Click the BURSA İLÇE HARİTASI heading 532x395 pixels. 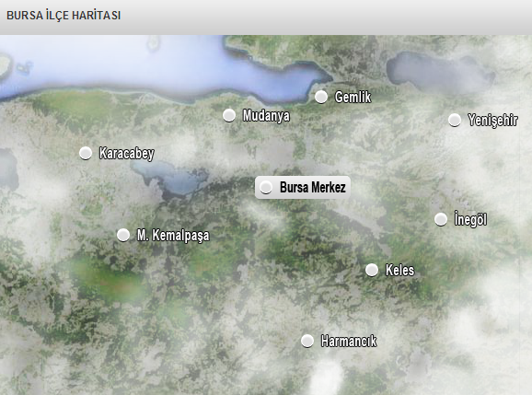click(64, 16)
